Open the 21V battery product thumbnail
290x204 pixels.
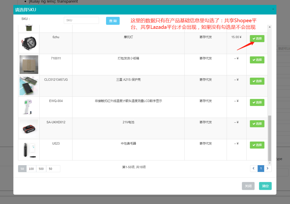click(29, 129)
